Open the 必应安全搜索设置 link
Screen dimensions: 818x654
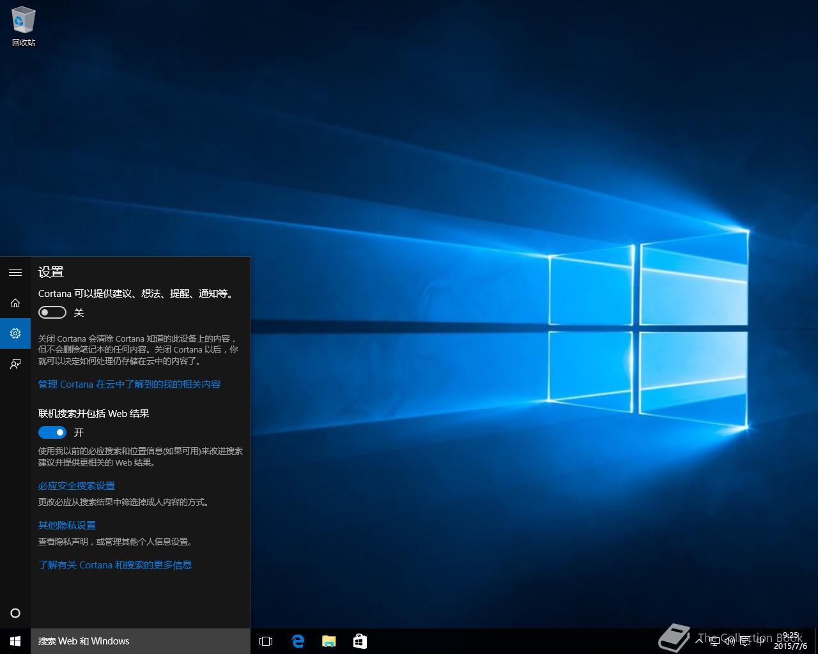pyautogui.click(x=77, y=486)
